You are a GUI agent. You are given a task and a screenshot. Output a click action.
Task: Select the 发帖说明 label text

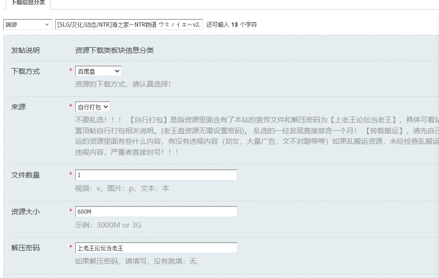(x=25, y=50)
